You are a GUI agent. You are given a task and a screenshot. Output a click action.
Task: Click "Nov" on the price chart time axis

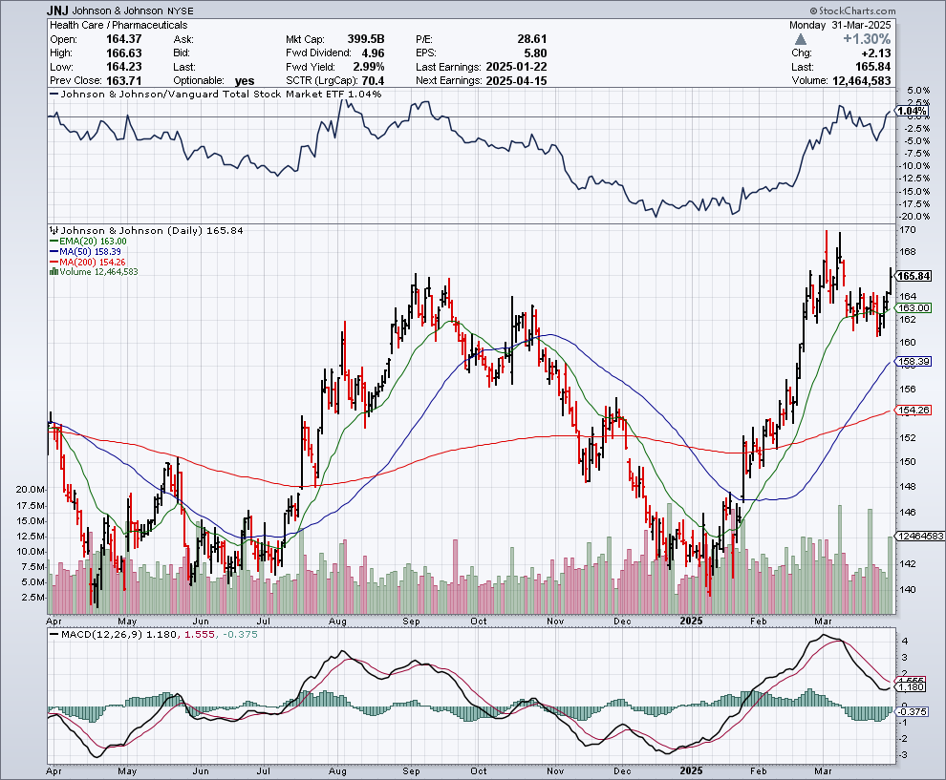(555, 621)
